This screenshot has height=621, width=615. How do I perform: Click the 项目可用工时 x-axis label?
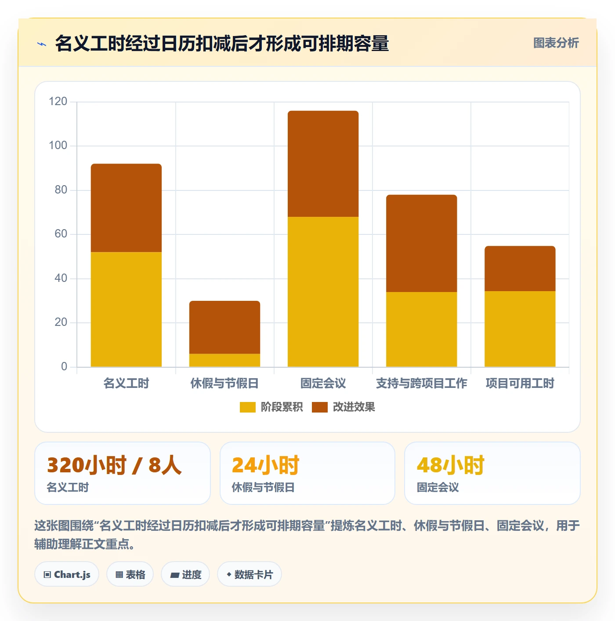click(x=520, y=383)
